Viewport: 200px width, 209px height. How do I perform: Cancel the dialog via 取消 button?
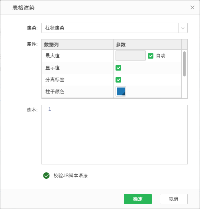coord(174,199)
